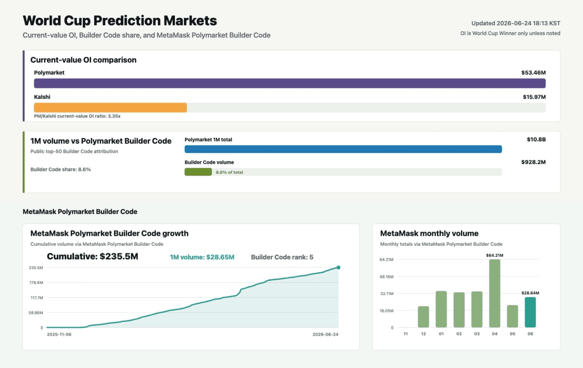Click the monthly volume bar for month 05

pos(512,316)
